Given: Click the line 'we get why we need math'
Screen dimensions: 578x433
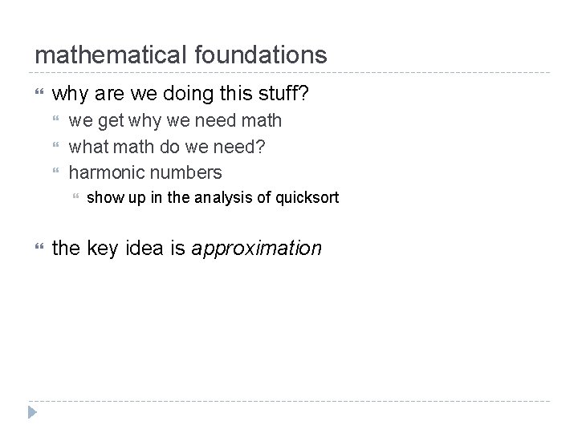Looking at the screenshot, I should 175,121.
